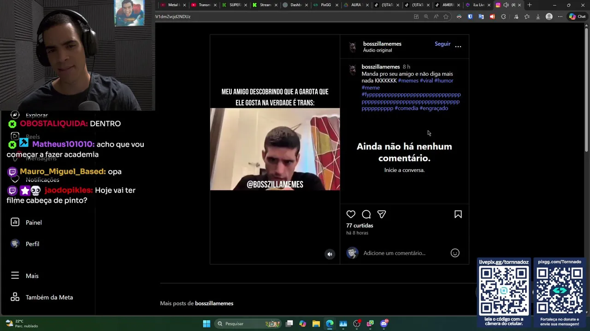Open Task View on taskbar

coord(289,324)
